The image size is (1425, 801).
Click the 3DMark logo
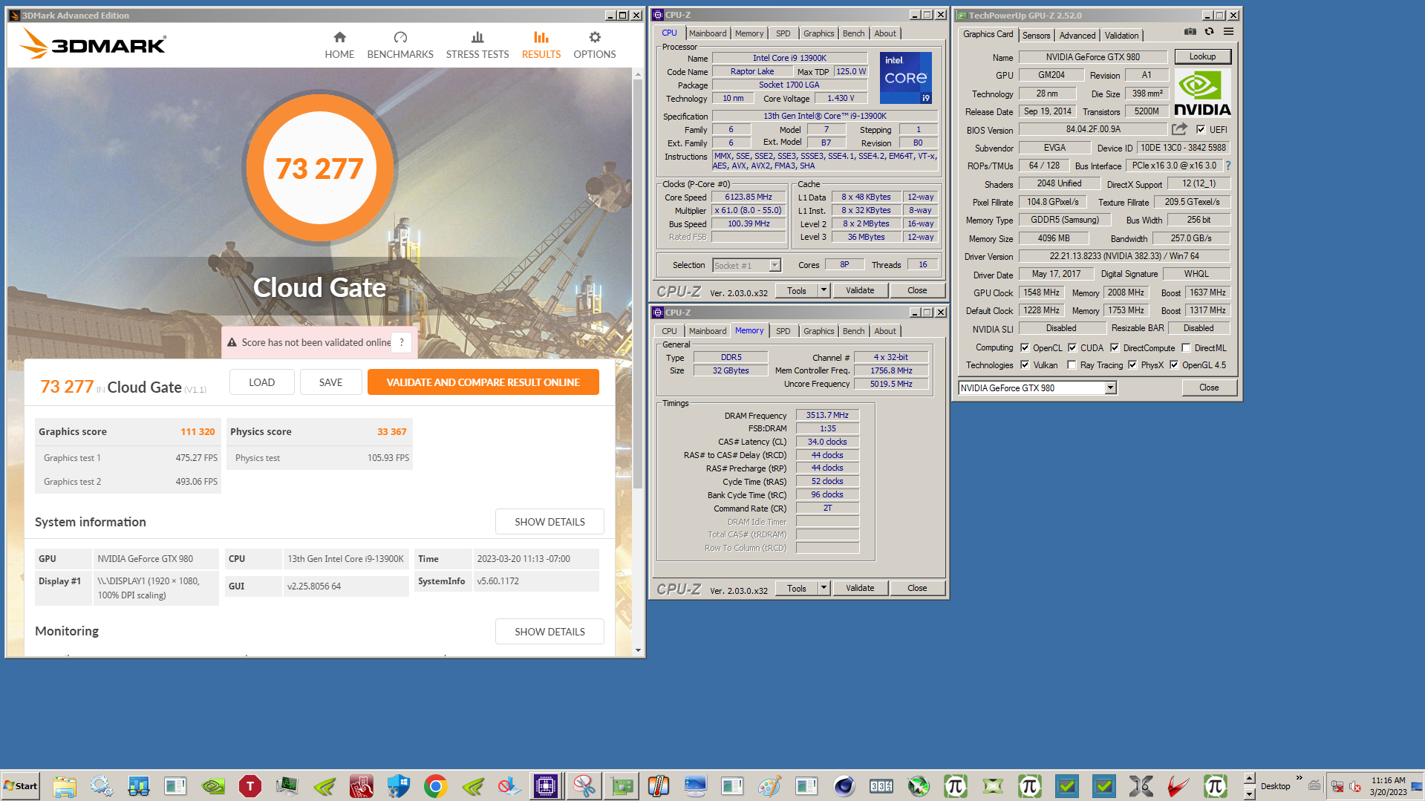coord(93,44)
